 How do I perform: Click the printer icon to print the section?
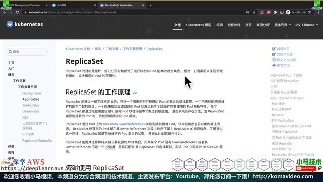pyautogui.click(x=274, y=66)
